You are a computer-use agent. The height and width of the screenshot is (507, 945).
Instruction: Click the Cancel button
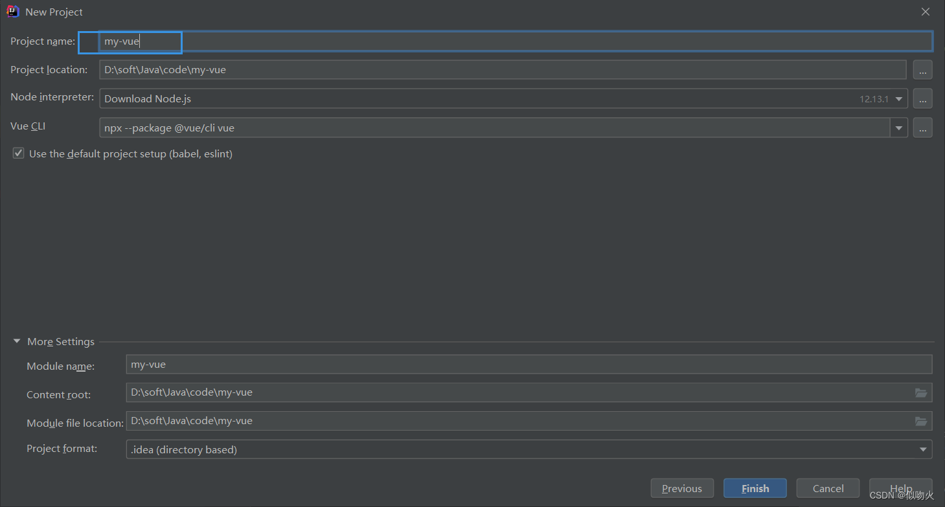[828, 488]
